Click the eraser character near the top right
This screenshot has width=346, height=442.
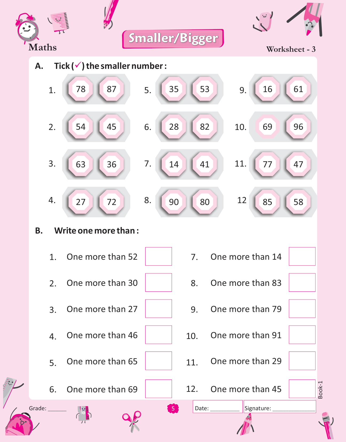tap(264, 21)
